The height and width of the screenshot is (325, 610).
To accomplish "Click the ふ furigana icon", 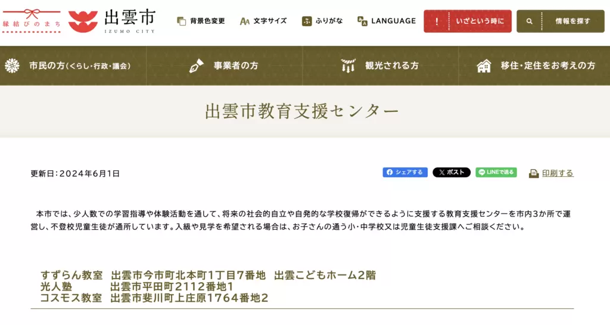I will pos(307,21).
